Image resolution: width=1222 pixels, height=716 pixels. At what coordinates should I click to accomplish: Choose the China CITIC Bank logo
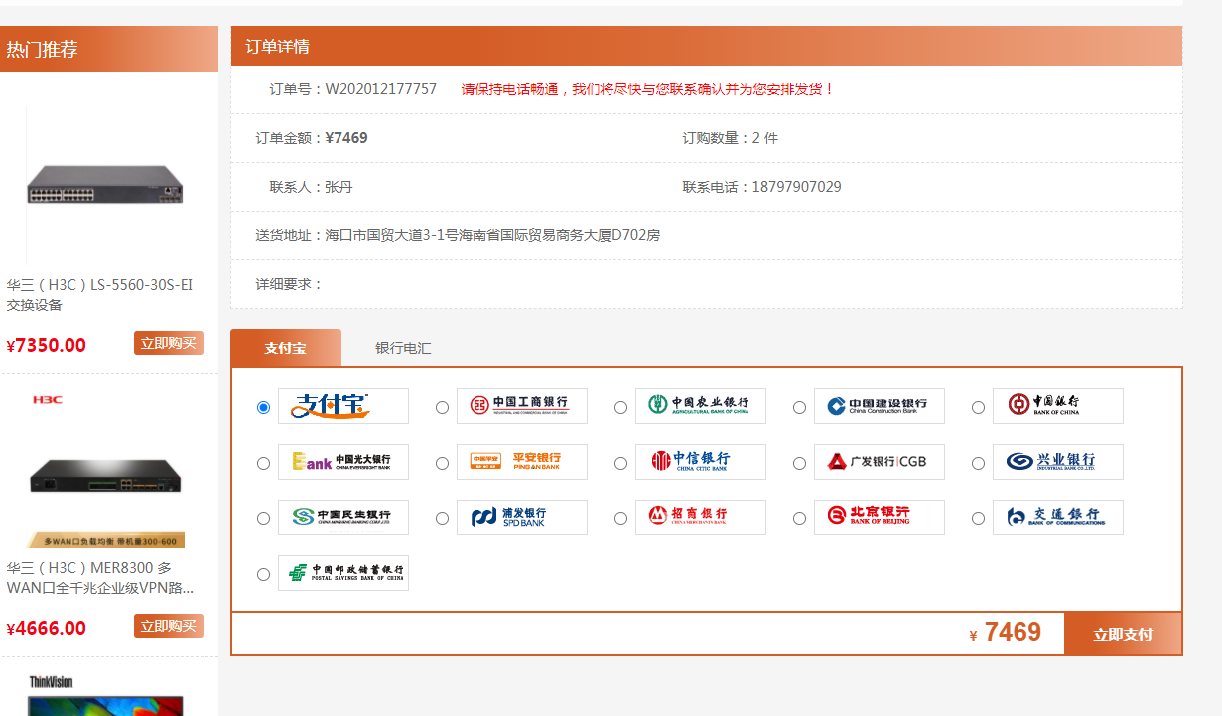pos(701,462)
